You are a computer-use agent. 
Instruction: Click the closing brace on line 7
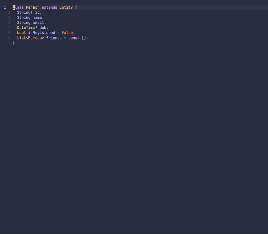point(14,43)
